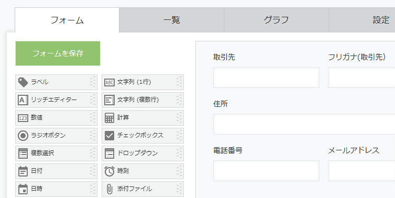Click the フォームを保存 button
395x198 pixels.
[x=58, y=53]
